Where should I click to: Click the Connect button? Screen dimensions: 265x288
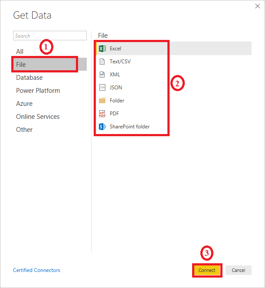pos(207,270)
